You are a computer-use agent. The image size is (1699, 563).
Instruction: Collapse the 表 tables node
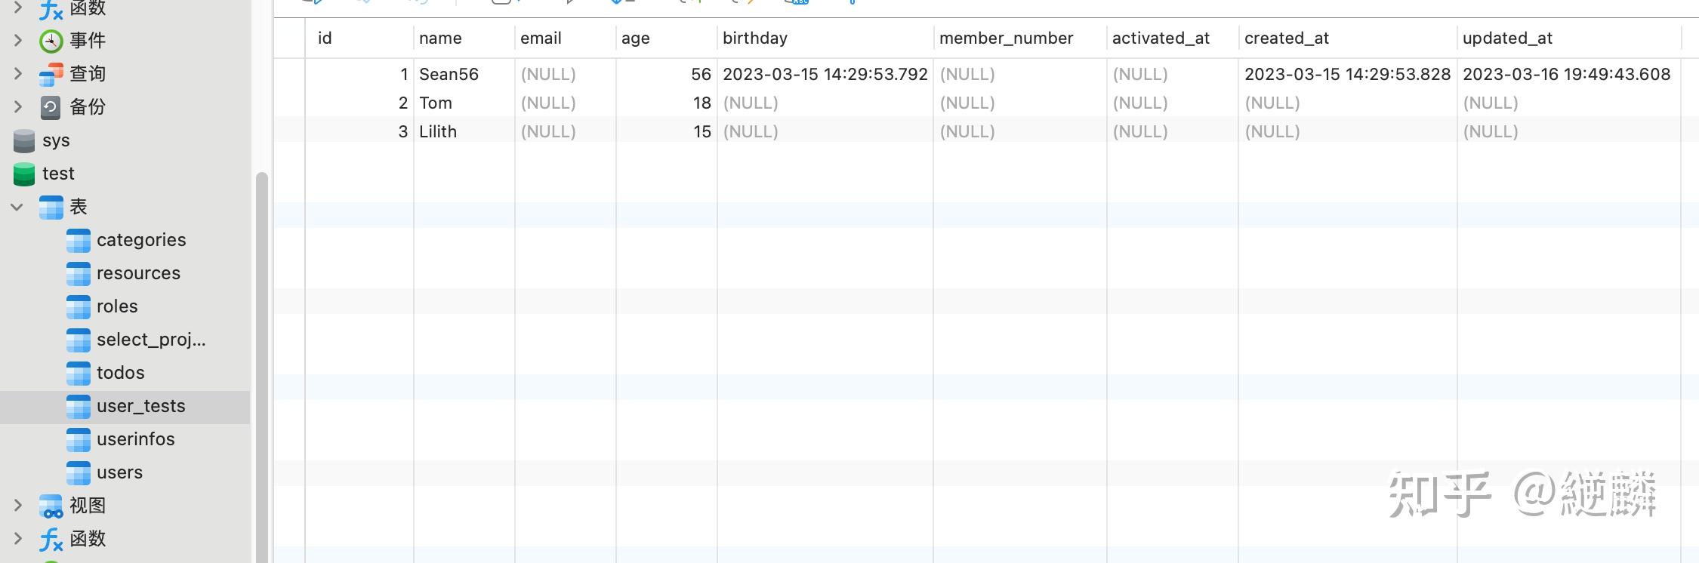click(17, 207)
